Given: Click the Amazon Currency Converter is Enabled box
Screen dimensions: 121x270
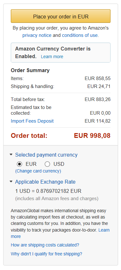Looking at the screenshot, I should (x=60, y=52).
